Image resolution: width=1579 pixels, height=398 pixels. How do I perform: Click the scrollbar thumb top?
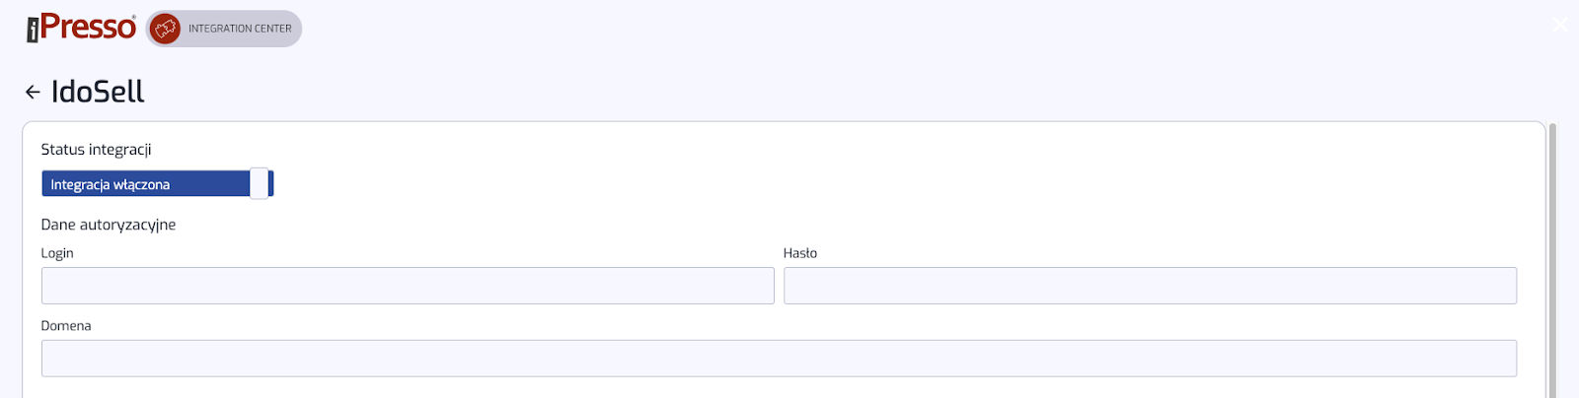click(x=1552, y=128)
